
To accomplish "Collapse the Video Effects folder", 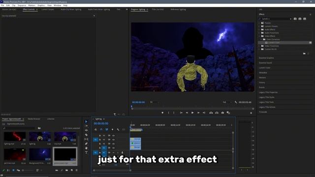I will [x=259, y=36].
